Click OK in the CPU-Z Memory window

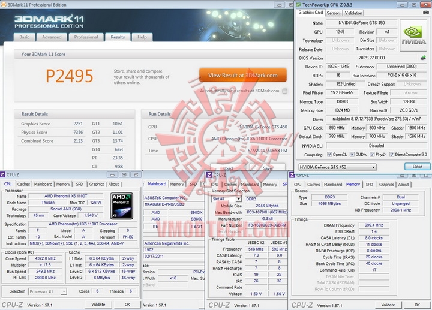coord(417,305)
